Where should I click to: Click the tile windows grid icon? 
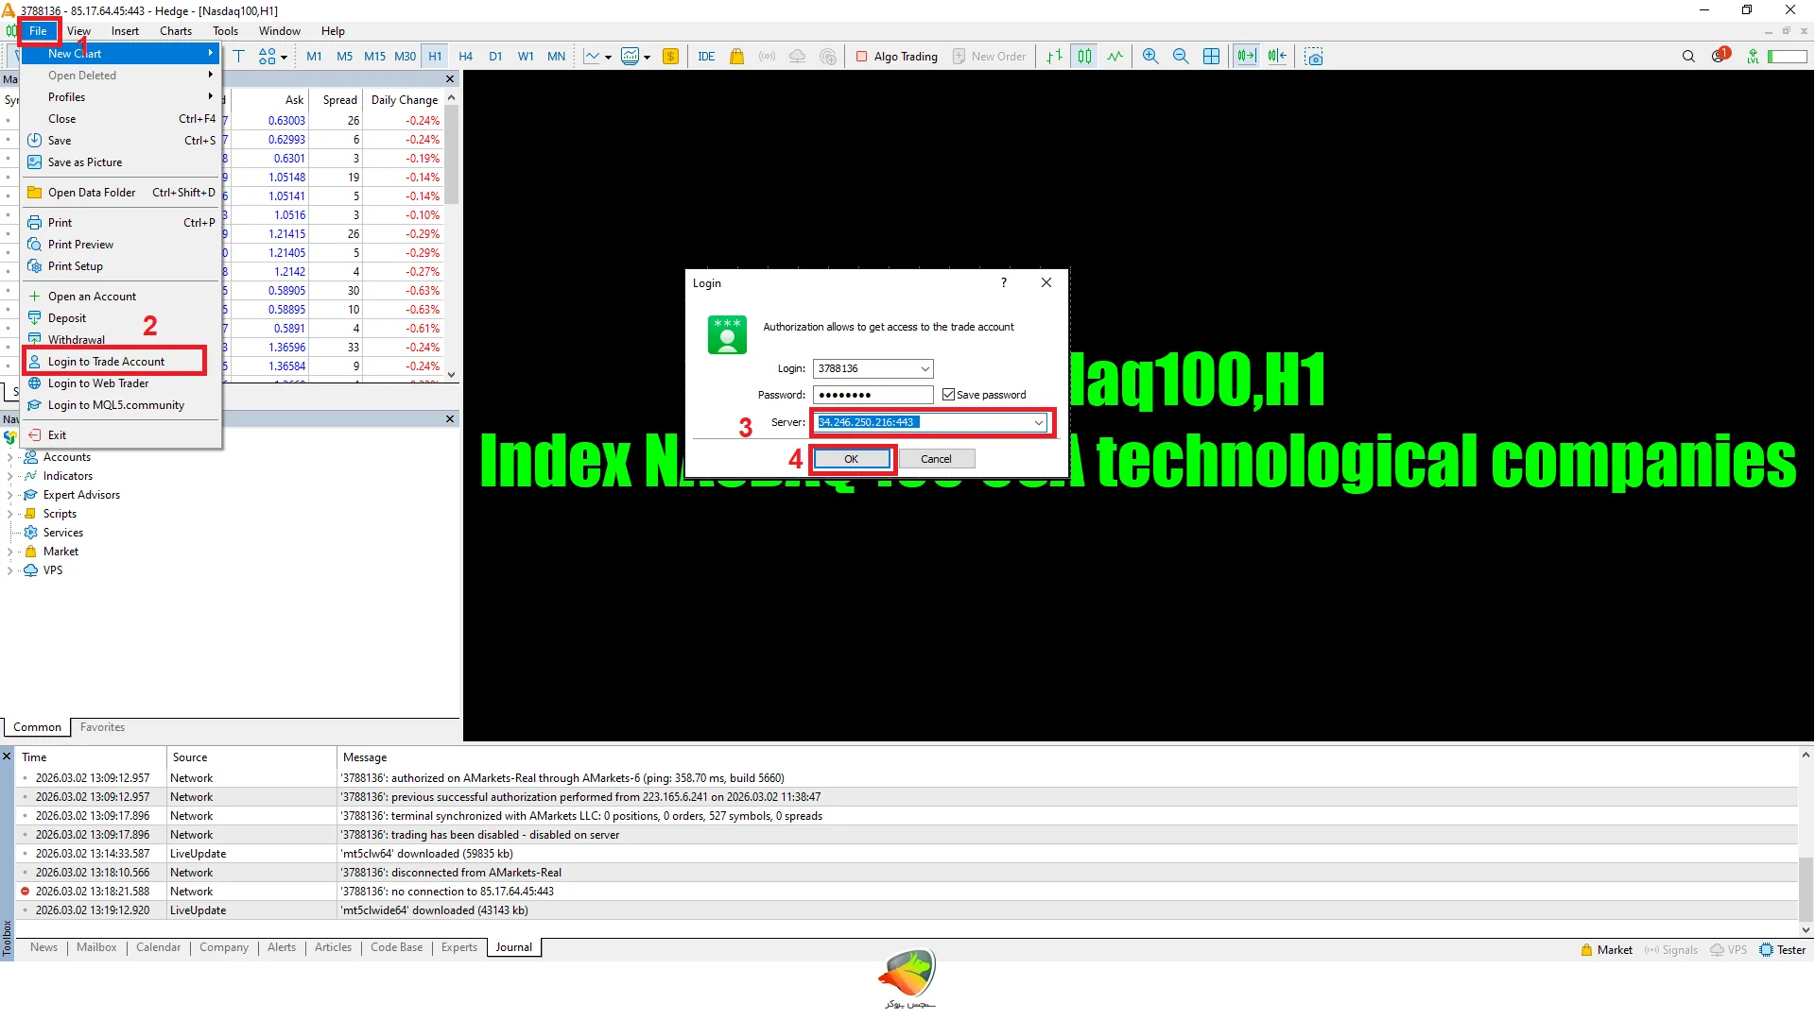pos(1211,57)
